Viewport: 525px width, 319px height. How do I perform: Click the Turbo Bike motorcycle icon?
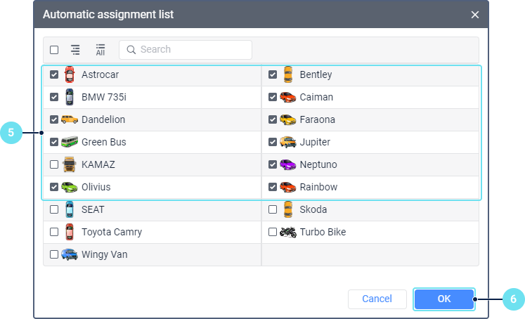coord(287,232)
